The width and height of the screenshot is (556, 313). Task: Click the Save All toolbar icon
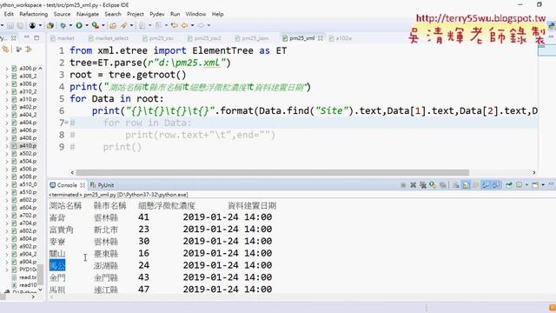pos(20,25)
